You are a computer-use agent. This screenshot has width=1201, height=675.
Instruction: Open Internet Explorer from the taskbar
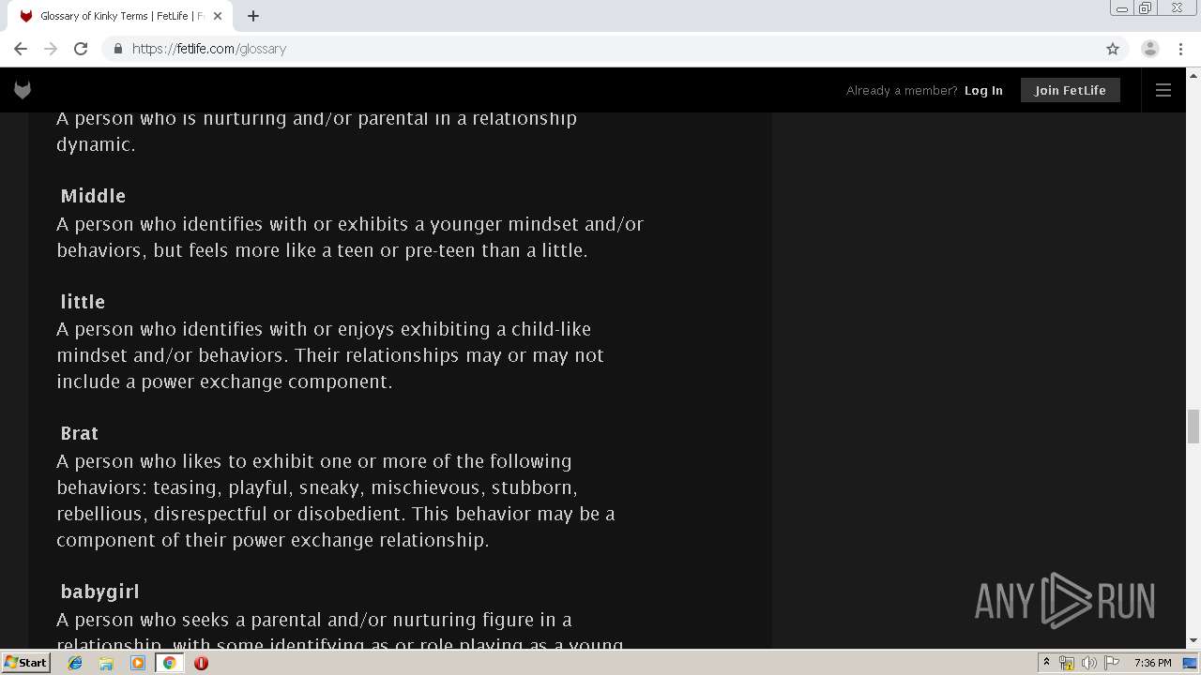[x=75, y=663]
